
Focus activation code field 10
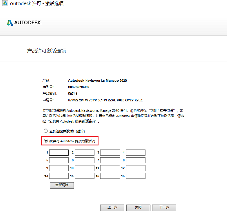pos(84,168)
